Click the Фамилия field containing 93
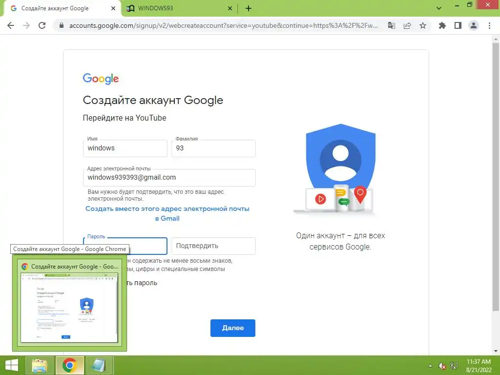 pyautogui.click(x=213, y=148)
